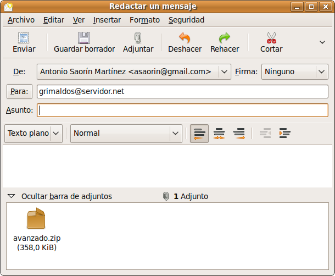Toggle center text alignment

(219, 133)
